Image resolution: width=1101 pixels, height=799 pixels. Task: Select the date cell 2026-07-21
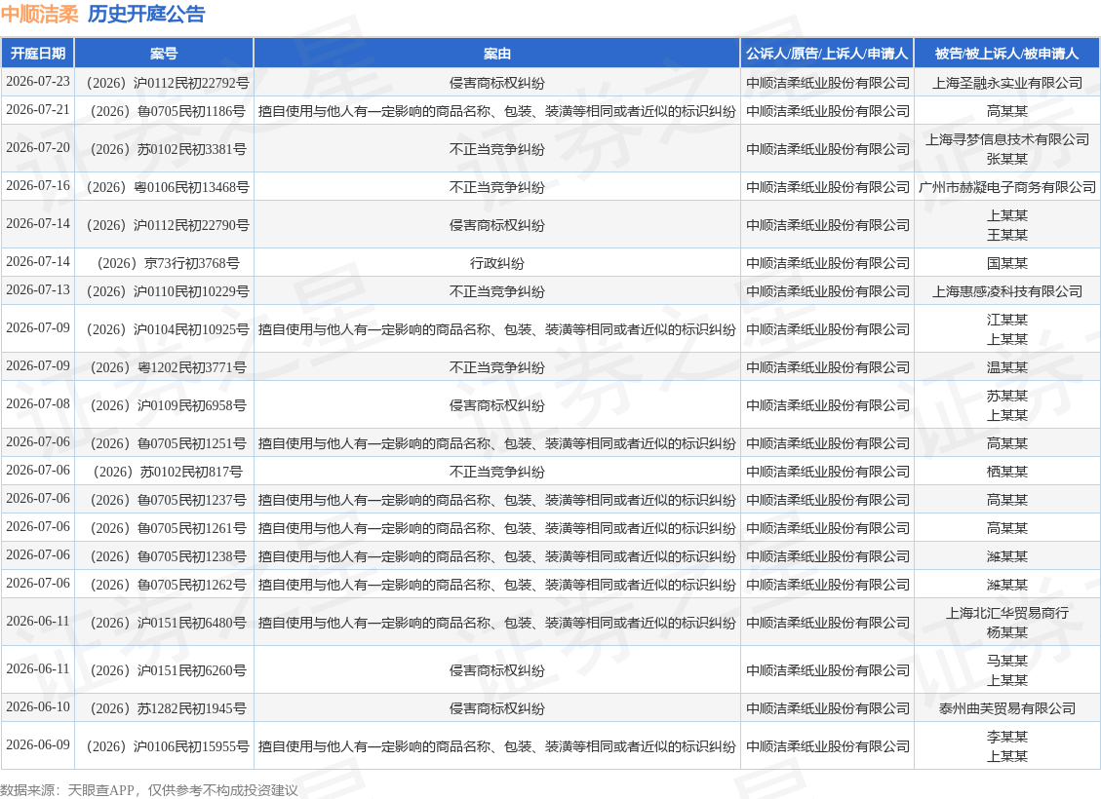38,110
